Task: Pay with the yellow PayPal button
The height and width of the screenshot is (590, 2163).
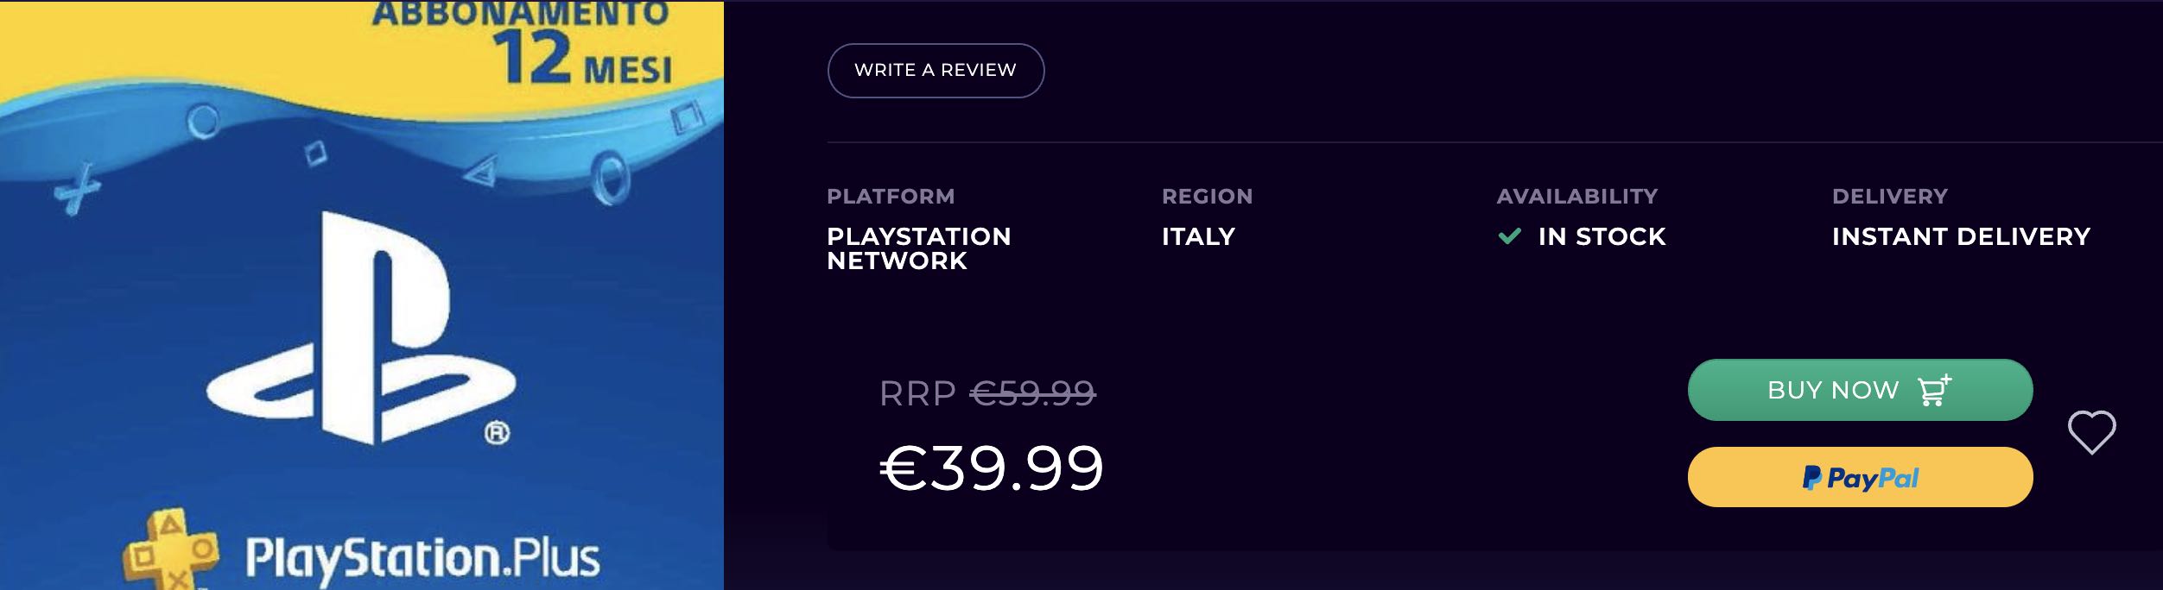Action: pos(1860,477)
